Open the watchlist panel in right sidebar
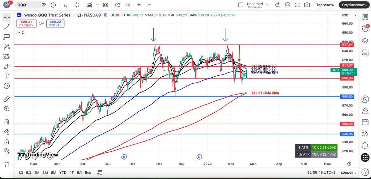This screenshot has height=179, width=371. coord(365,17)
